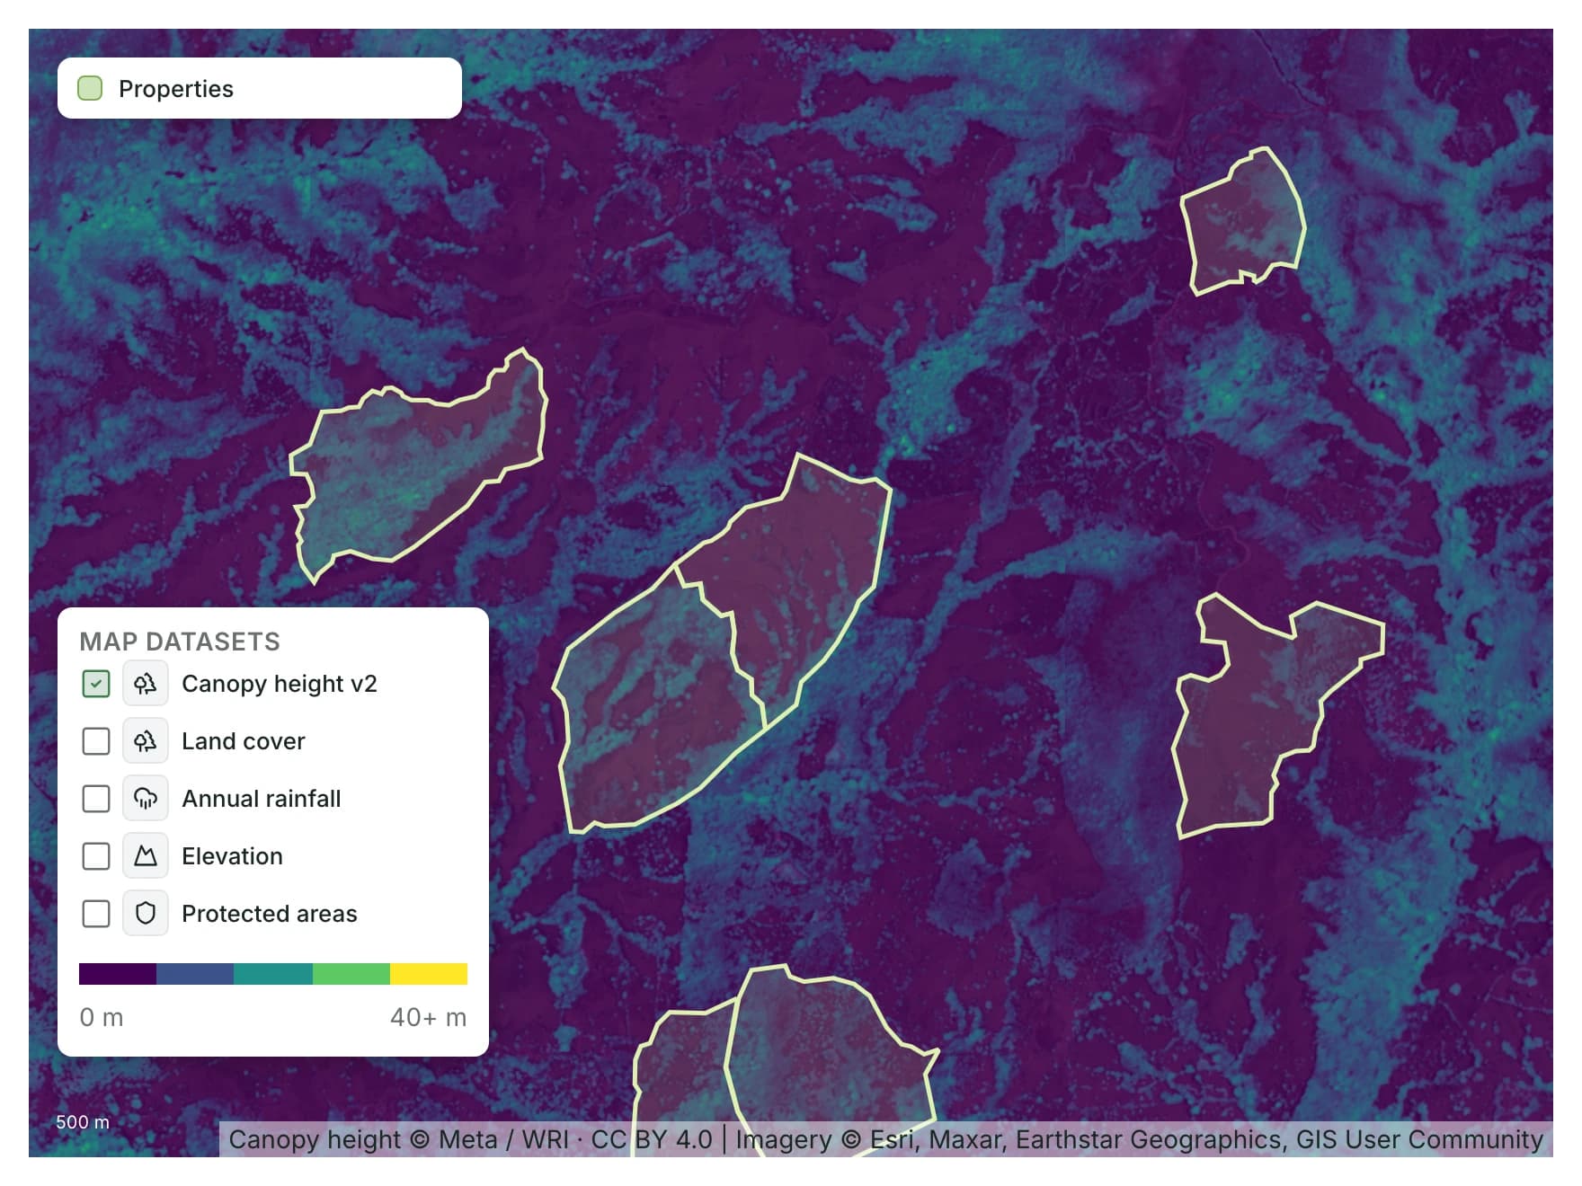Enable the Elevation dataset checkbox

pyautogui.click(x=96, y=856)
